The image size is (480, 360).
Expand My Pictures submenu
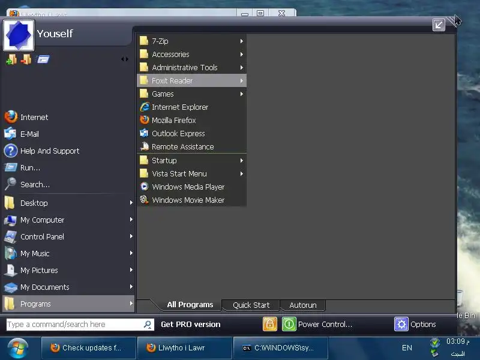pyautogui.click(x=68, y=271)
